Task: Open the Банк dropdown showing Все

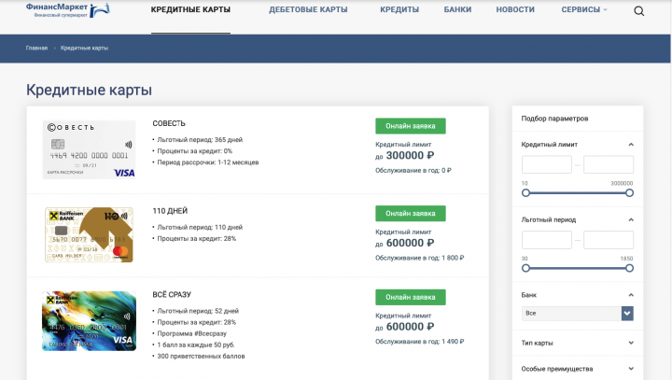Action: click(578, 313)
